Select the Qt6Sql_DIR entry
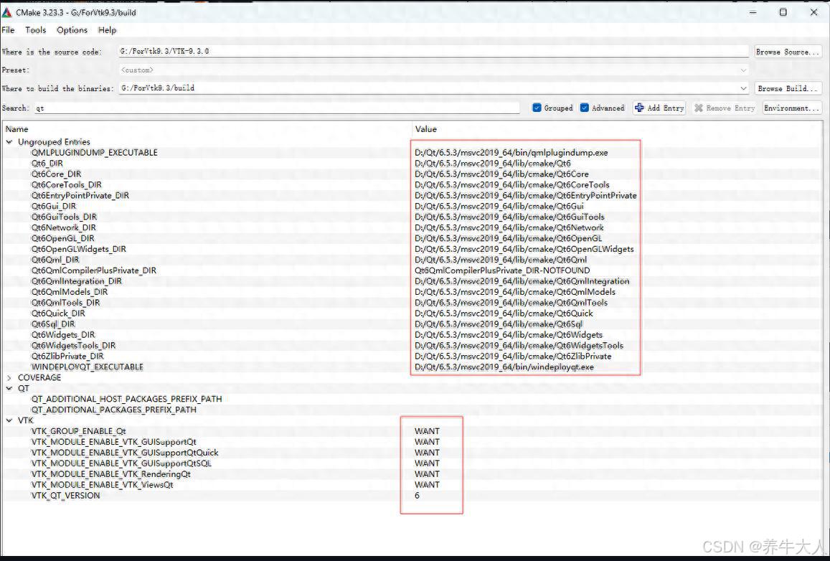 [x=53, y=324]
